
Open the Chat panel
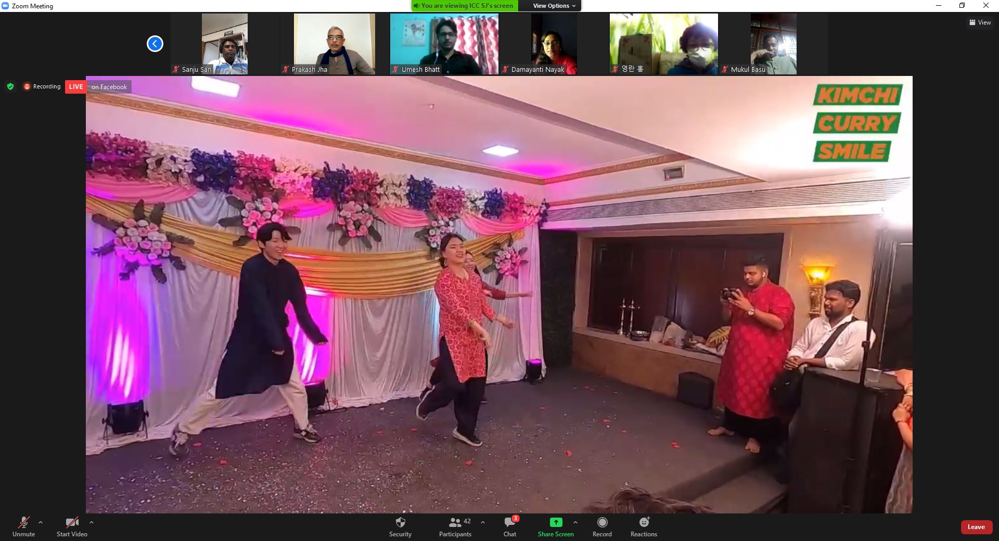tap(509, 526)
